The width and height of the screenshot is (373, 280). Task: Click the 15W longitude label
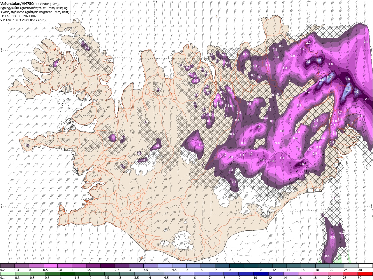point(309,1)
